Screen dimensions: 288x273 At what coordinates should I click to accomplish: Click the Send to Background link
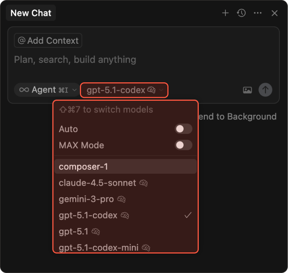coord(238,117)
